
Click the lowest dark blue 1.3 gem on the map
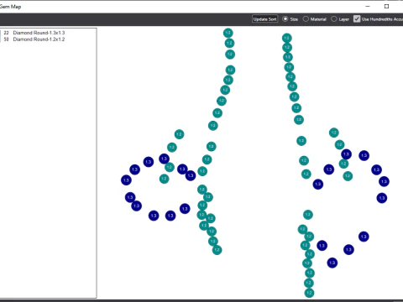[332, 263]
